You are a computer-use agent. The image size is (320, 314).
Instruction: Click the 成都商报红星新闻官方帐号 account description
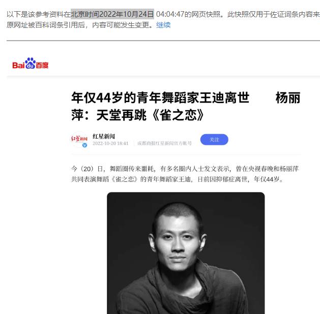164,143
